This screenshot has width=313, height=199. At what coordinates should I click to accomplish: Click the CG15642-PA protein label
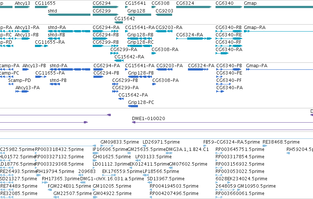[x=133, y=95]
